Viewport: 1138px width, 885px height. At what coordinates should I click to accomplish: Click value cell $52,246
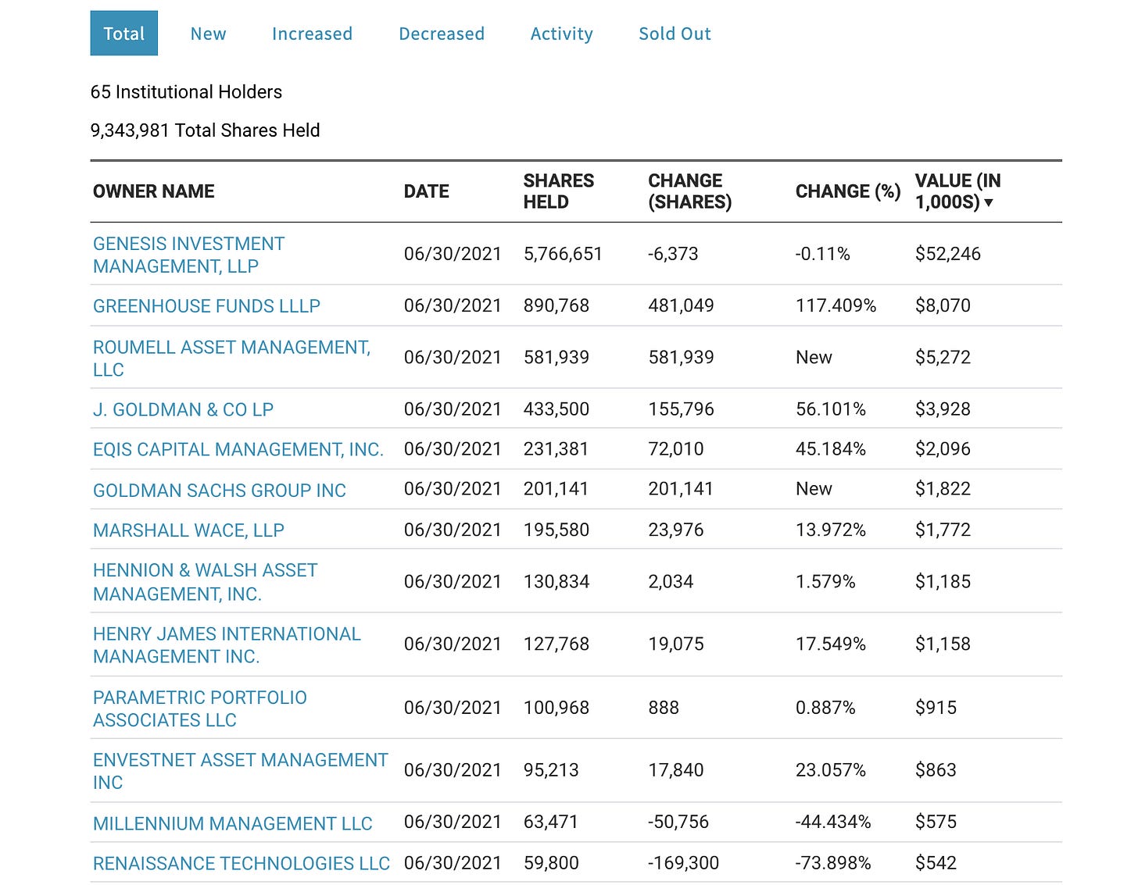pos(947,254)
